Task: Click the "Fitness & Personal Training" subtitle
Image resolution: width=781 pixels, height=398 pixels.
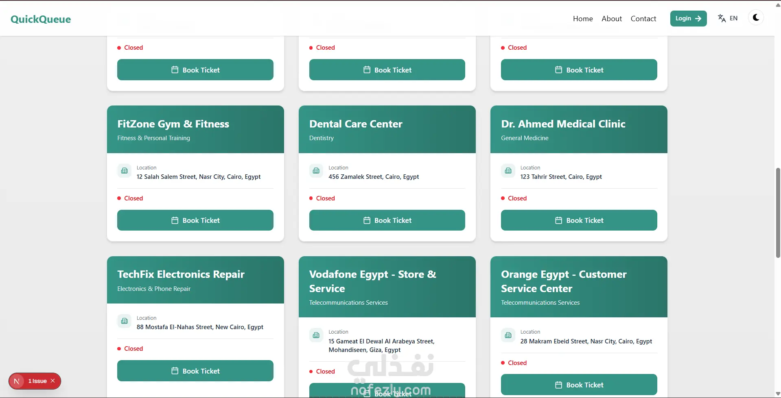Action: (x=154, y=138)
